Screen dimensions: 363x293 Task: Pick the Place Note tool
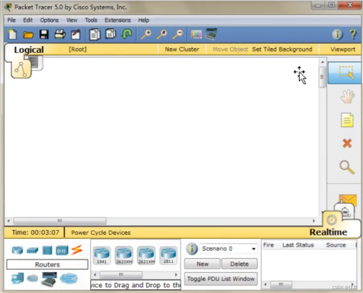(347, 120)
